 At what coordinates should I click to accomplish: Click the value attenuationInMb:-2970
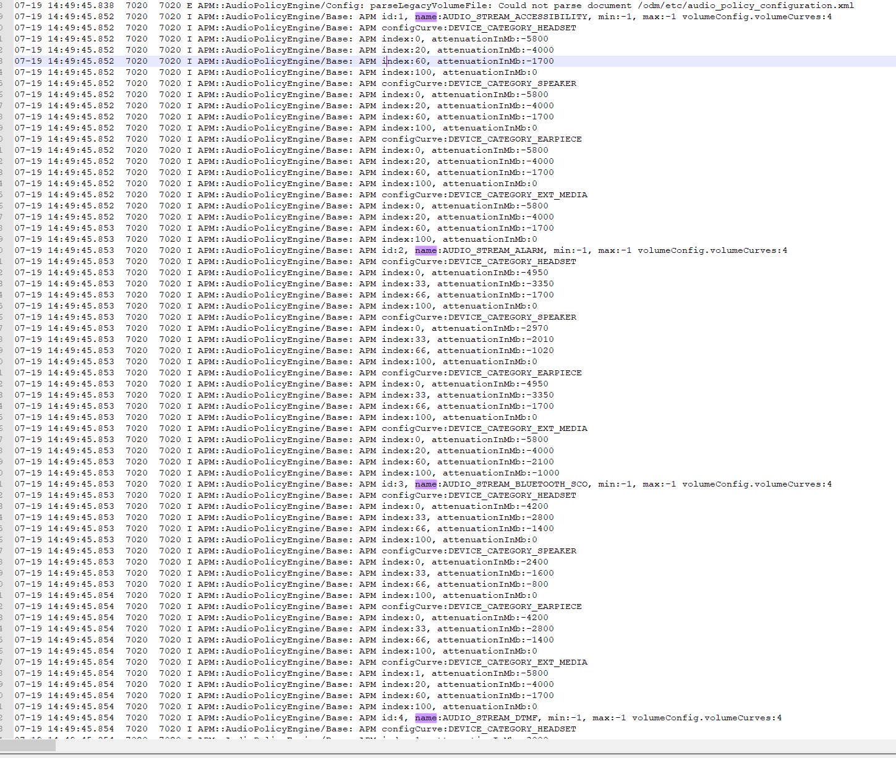coord(490,328)
